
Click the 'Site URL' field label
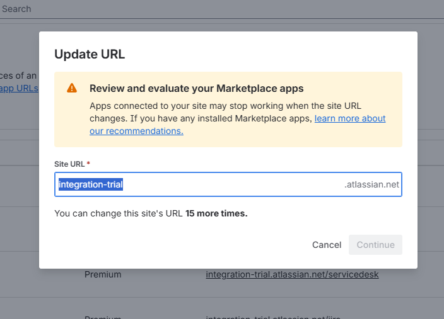click(69, 164)
